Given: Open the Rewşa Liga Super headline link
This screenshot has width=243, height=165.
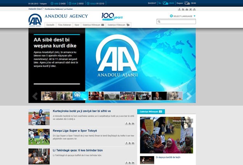Looking at the screenshot, I should coord(75,131).
